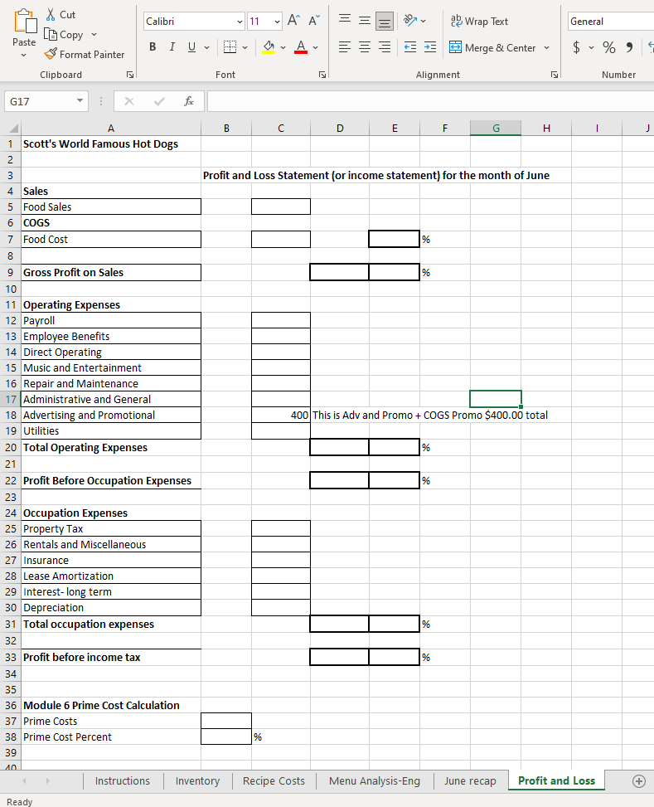Expand the fill color dropdown arrow
The width and height of the screenshot is (654, 807).
tap(283, 47)
